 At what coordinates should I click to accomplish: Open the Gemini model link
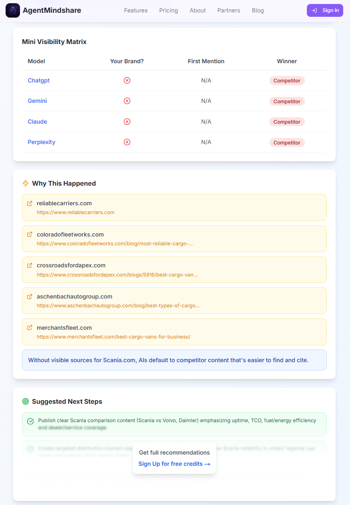pyautogui.click(x=37, y=101)
